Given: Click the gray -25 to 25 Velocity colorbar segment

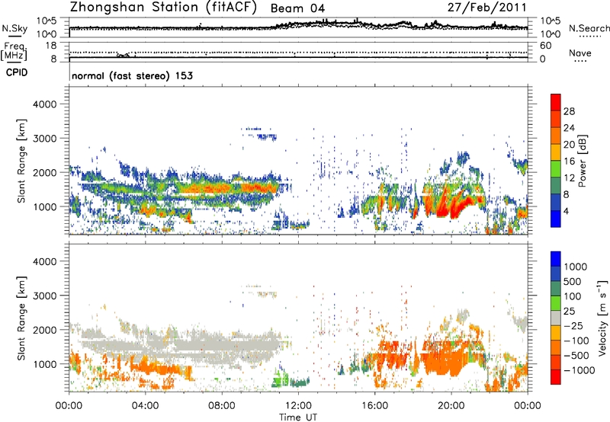Looking at the screenshot, I should [x=556, y=318].
